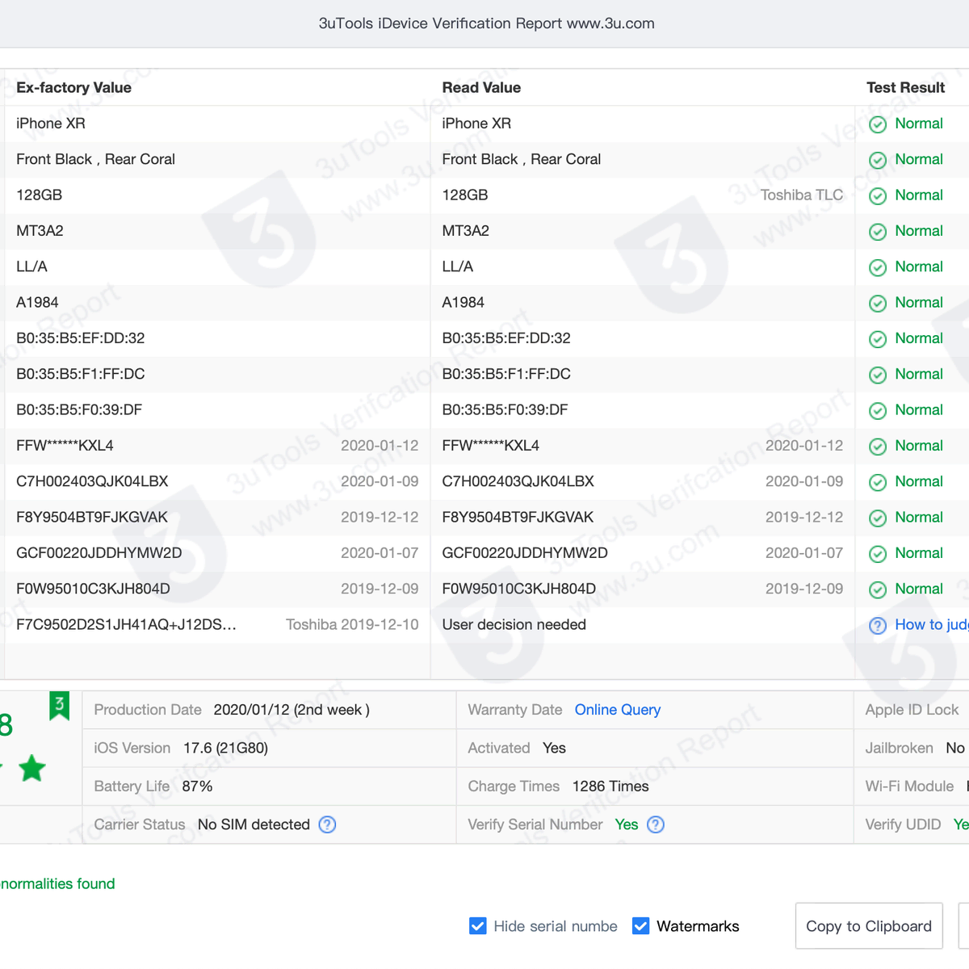Click the help icon next to No SIM detected
This screenshot has width=969, height=969.
327,824
